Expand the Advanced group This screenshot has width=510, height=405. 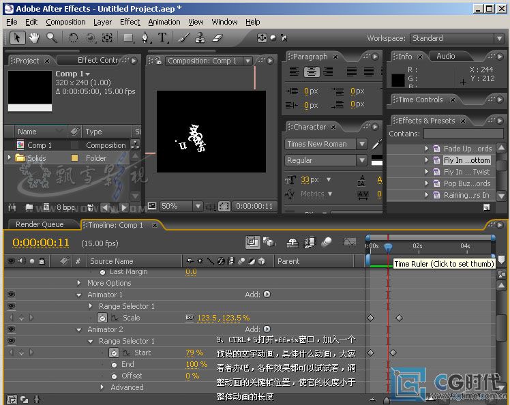pyautogui.click(x=102, y=387)
